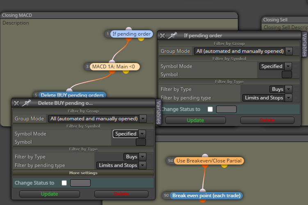The width and height of the screenshot is (308, 205).
Task: Pin the Delete BUY pending settings panel
Action: [x=27, y=103]
